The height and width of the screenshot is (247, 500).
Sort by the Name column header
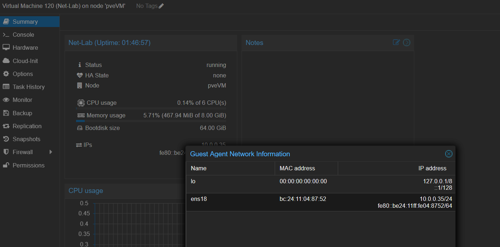coord(230,168)
